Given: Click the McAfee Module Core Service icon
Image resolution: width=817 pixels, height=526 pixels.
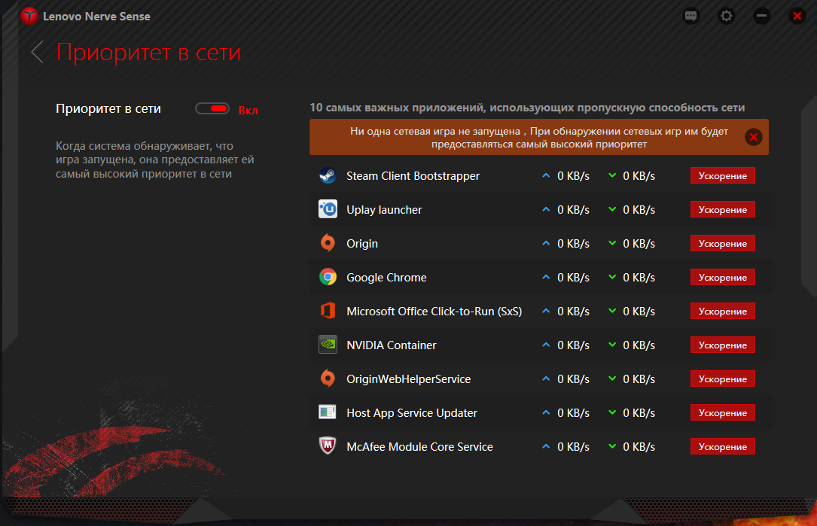Looking at the screenshot, I should pyautogui.click(x=328, y=446).
